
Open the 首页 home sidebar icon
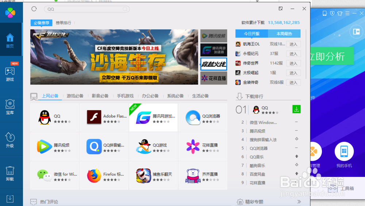click(x=10, y=41)
